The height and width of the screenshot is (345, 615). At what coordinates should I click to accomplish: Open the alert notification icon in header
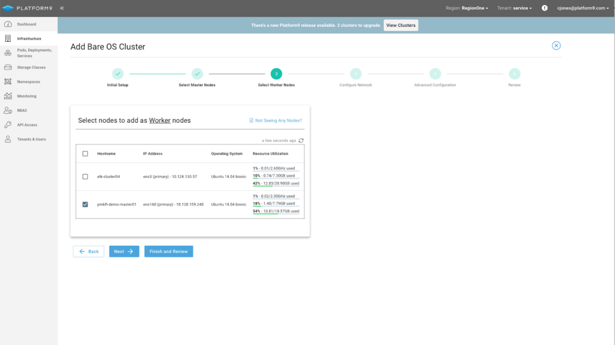tap(544, 8)
